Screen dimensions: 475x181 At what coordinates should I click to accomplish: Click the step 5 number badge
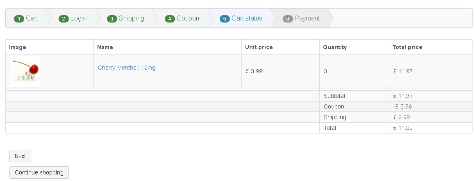(225, 19)
